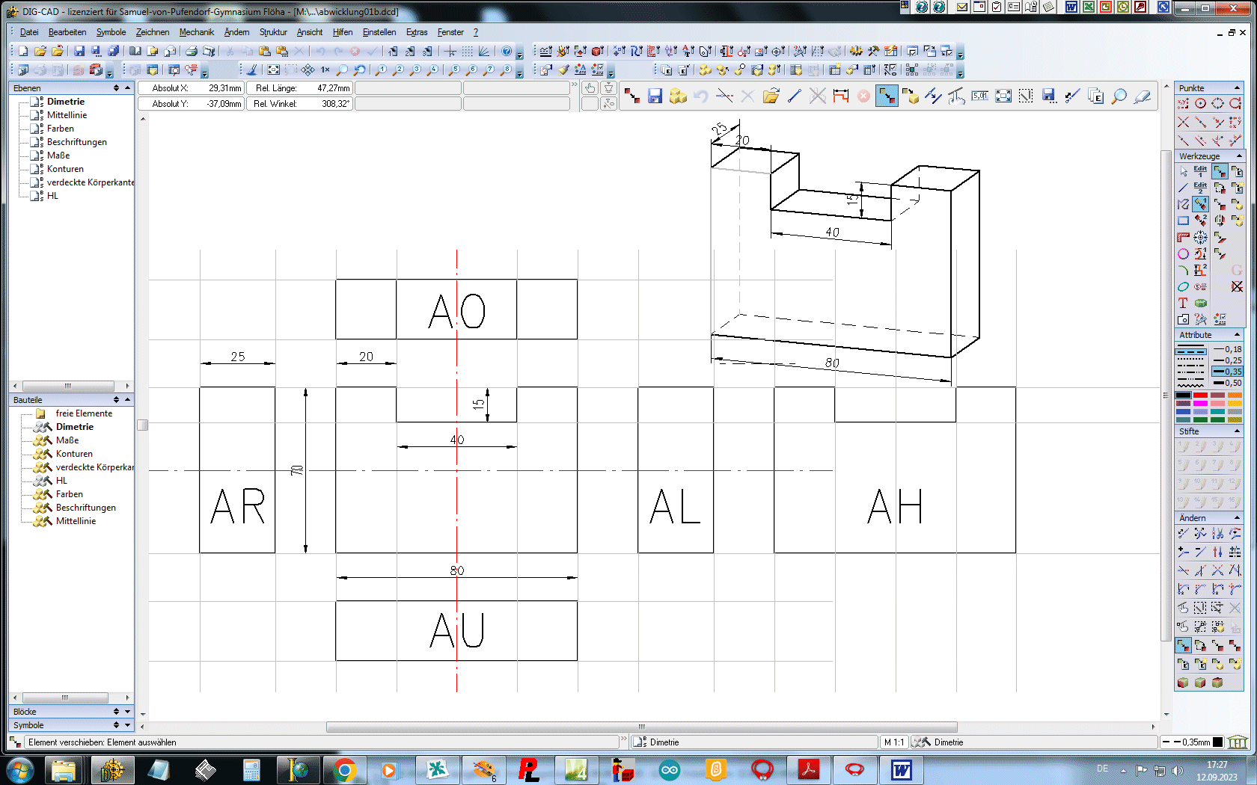Click the New file icon in the toolbar
Image resolution: width=1257 pixels, height=785 pixels.
(23, 51)
